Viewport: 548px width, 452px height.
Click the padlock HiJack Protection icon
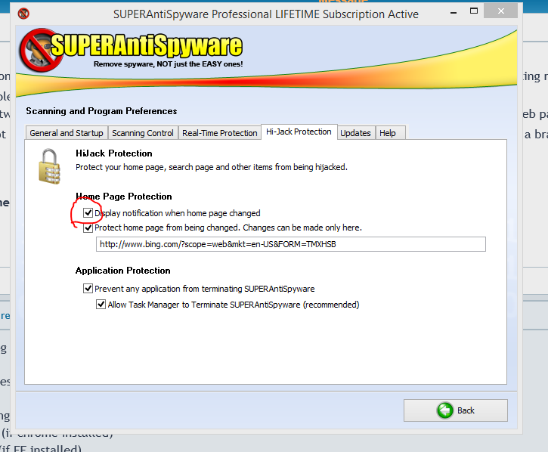click(49, 166)
